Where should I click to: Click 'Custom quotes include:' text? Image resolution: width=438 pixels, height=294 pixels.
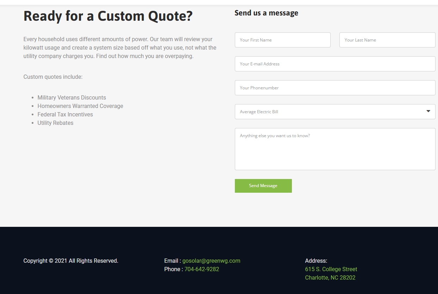point(53,77)
